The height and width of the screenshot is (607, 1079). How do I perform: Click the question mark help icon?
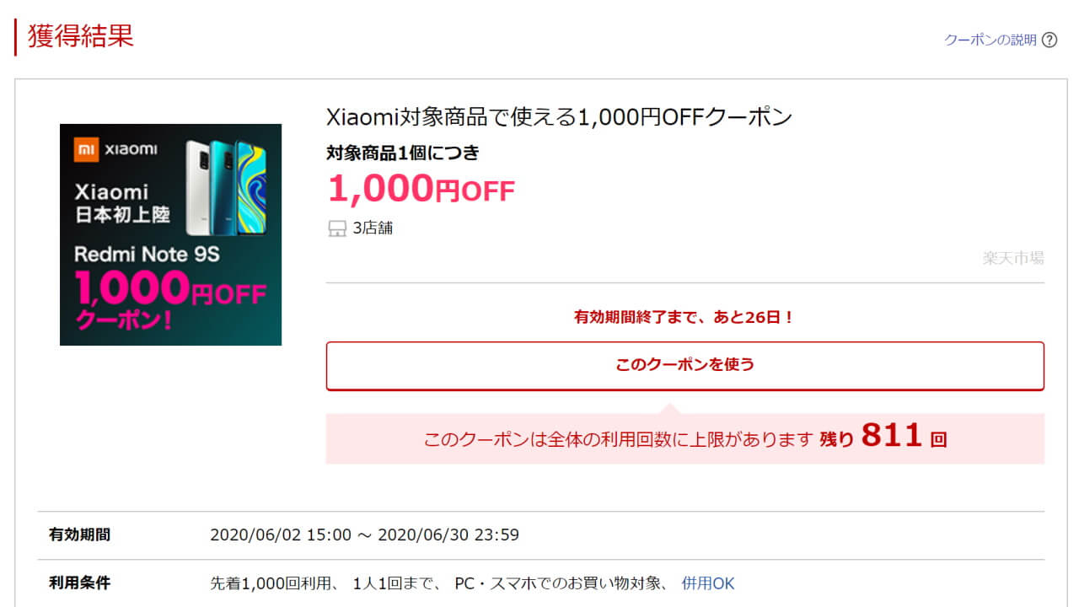pos(1049,40)
